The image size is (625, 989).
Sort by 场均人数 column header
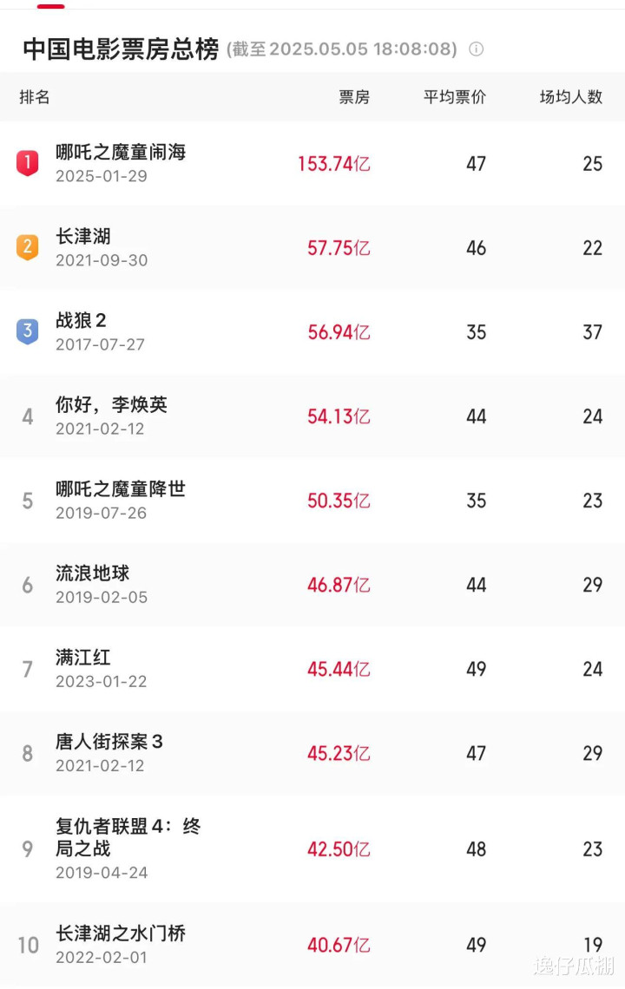(570, 97)
